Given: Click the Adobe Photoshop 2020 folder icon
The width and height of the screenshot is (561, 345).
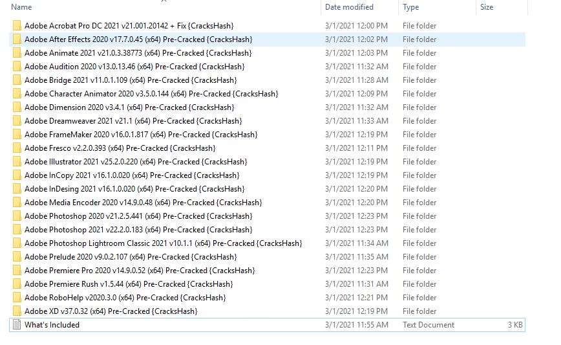Looking at the screenshot, I should 17,216.
